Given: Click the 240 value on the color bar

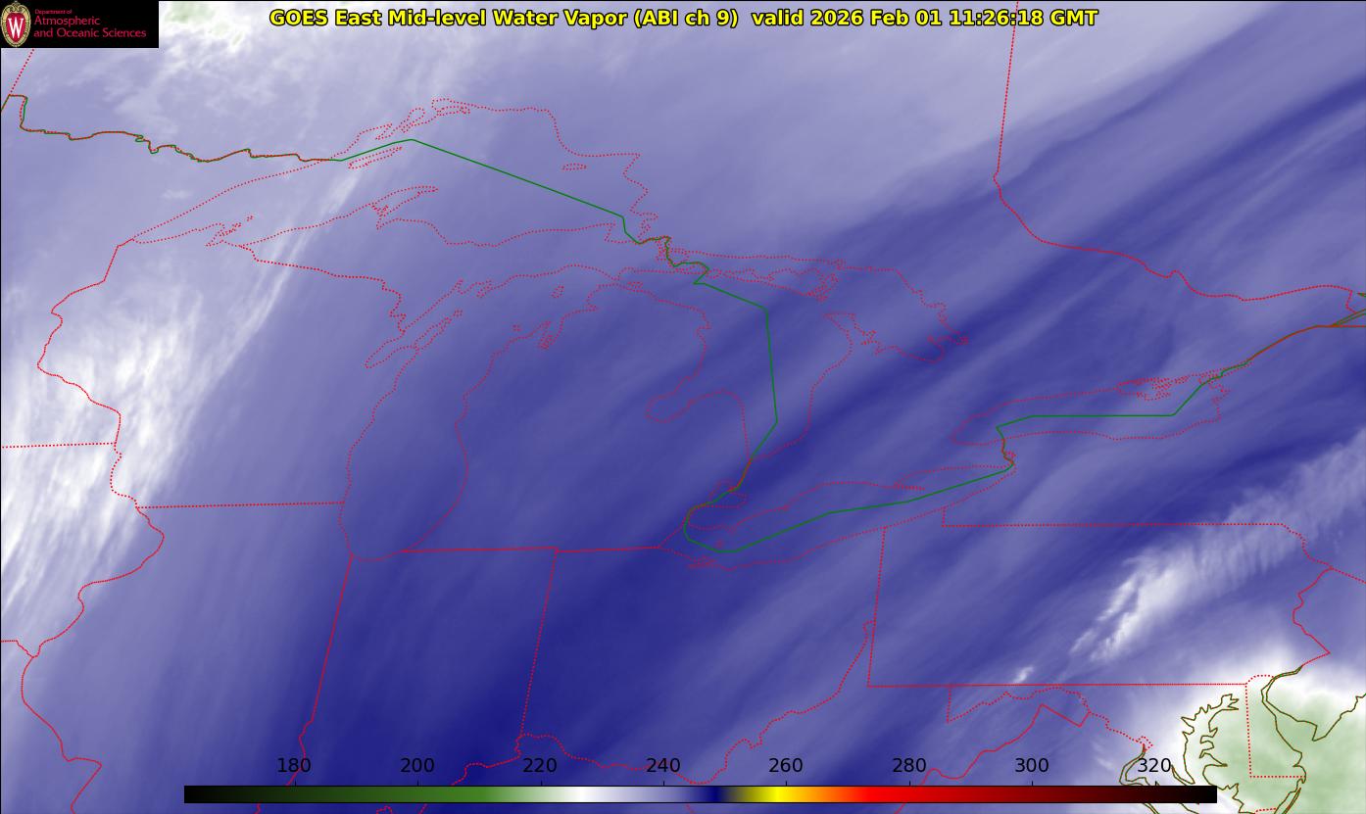Looking at the screenshot, I should pyautogui.click(x=663, y=766).
